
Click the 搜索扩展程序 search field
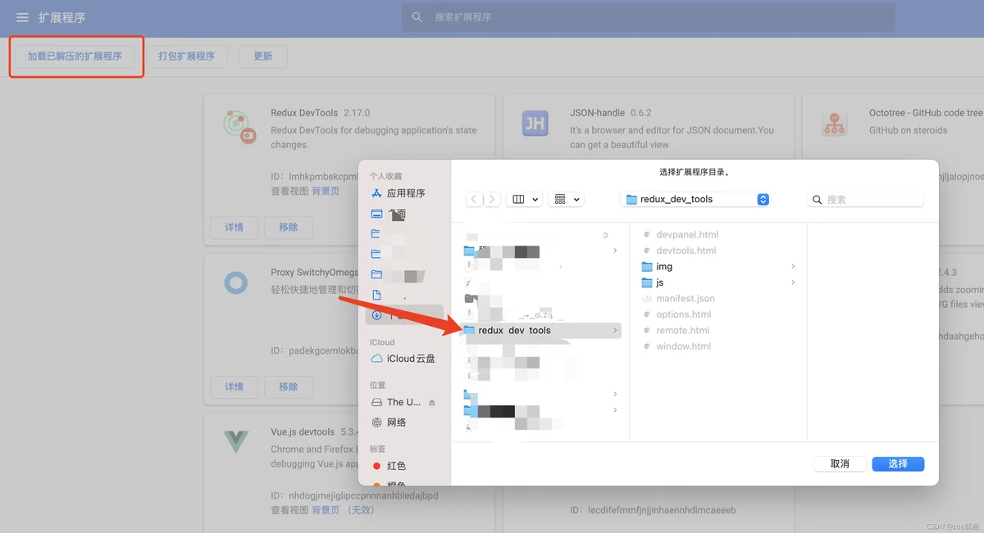click(648, 17)
